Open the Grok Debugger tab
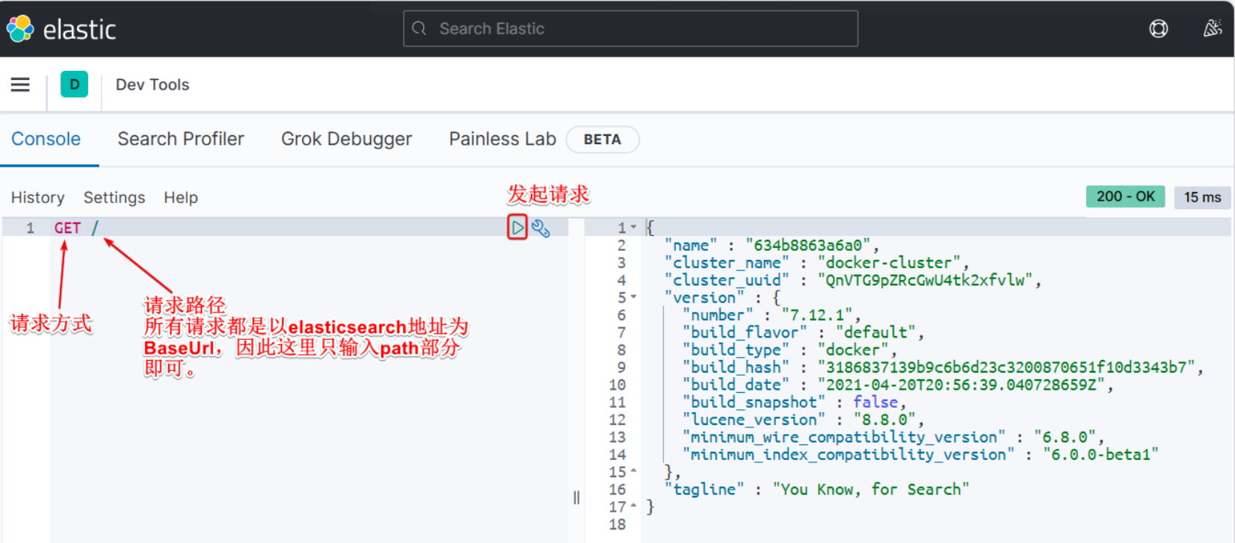Viewport: 1235px width, 543px height. tap(346, 139)
